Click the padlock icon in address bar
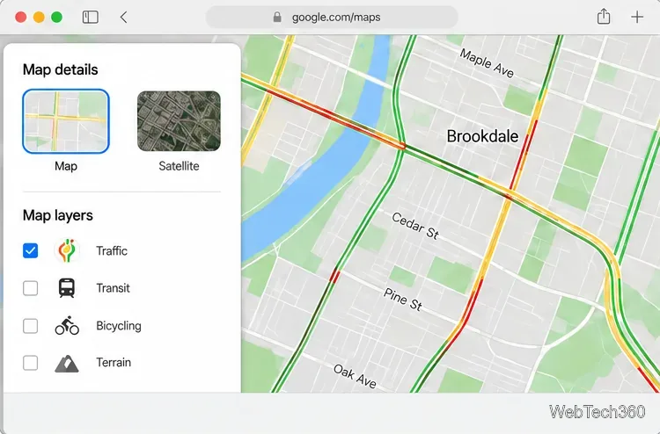 click(277, 17)
